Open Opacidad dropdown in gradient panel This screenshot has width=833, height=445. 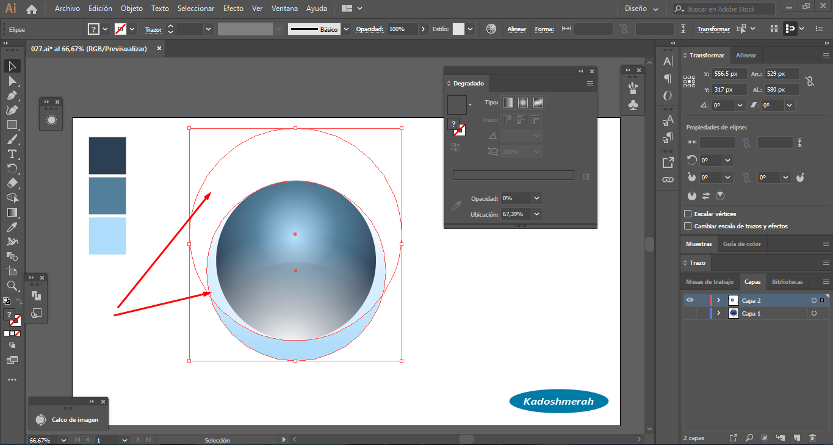click(537, 198)
